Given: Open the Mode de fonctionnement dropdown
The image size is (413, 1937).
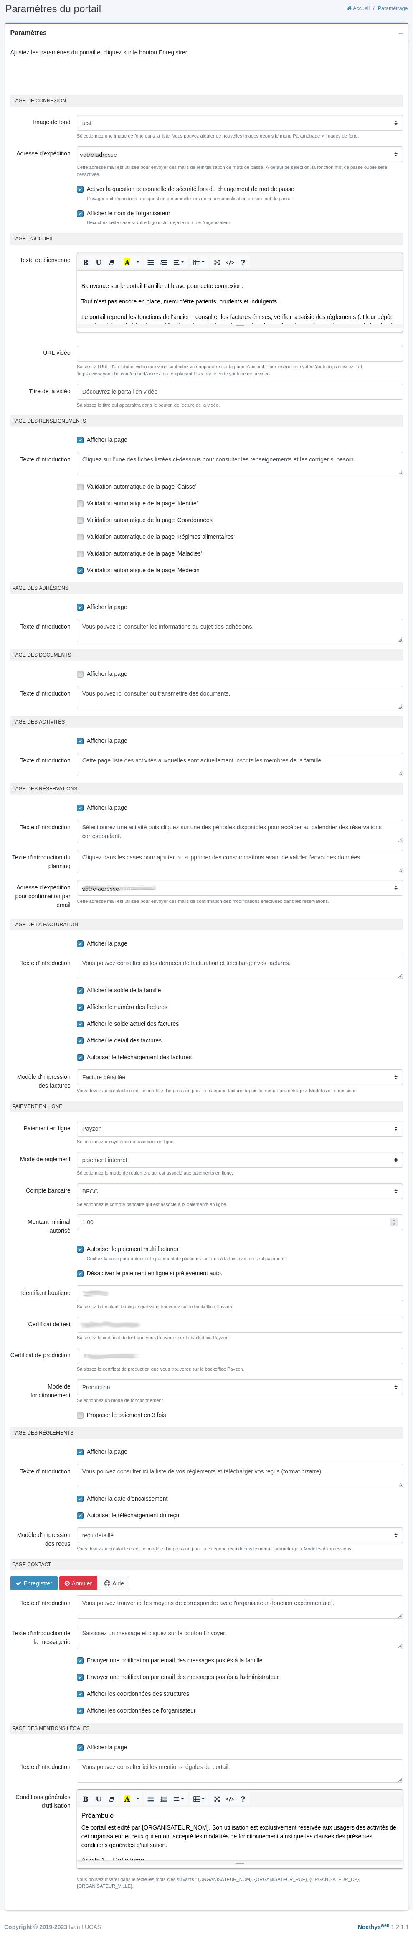Looking at the screenshot, I should click(x=240, y=1386).
